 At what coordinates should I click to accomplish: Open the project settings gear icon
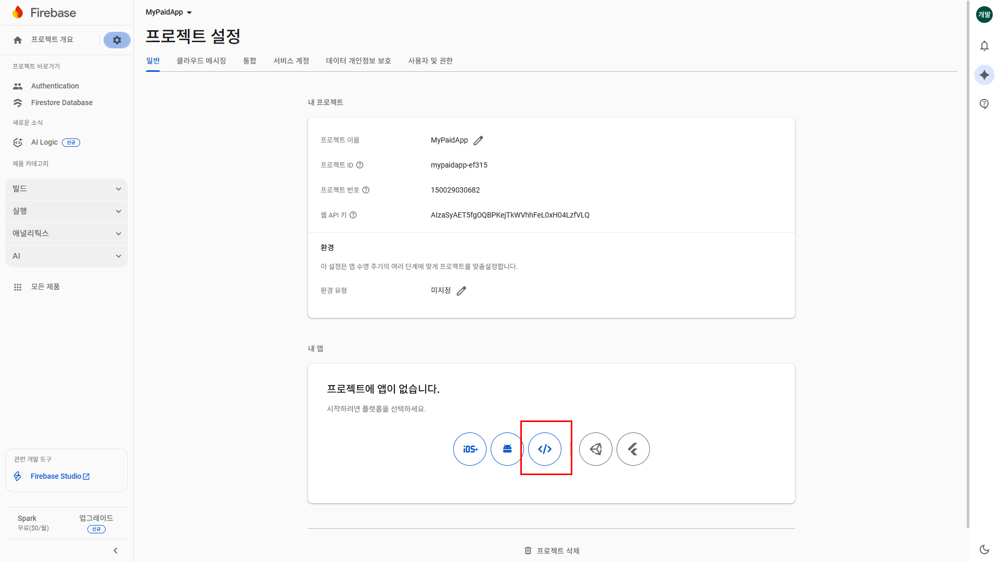(x=117, y=40)
